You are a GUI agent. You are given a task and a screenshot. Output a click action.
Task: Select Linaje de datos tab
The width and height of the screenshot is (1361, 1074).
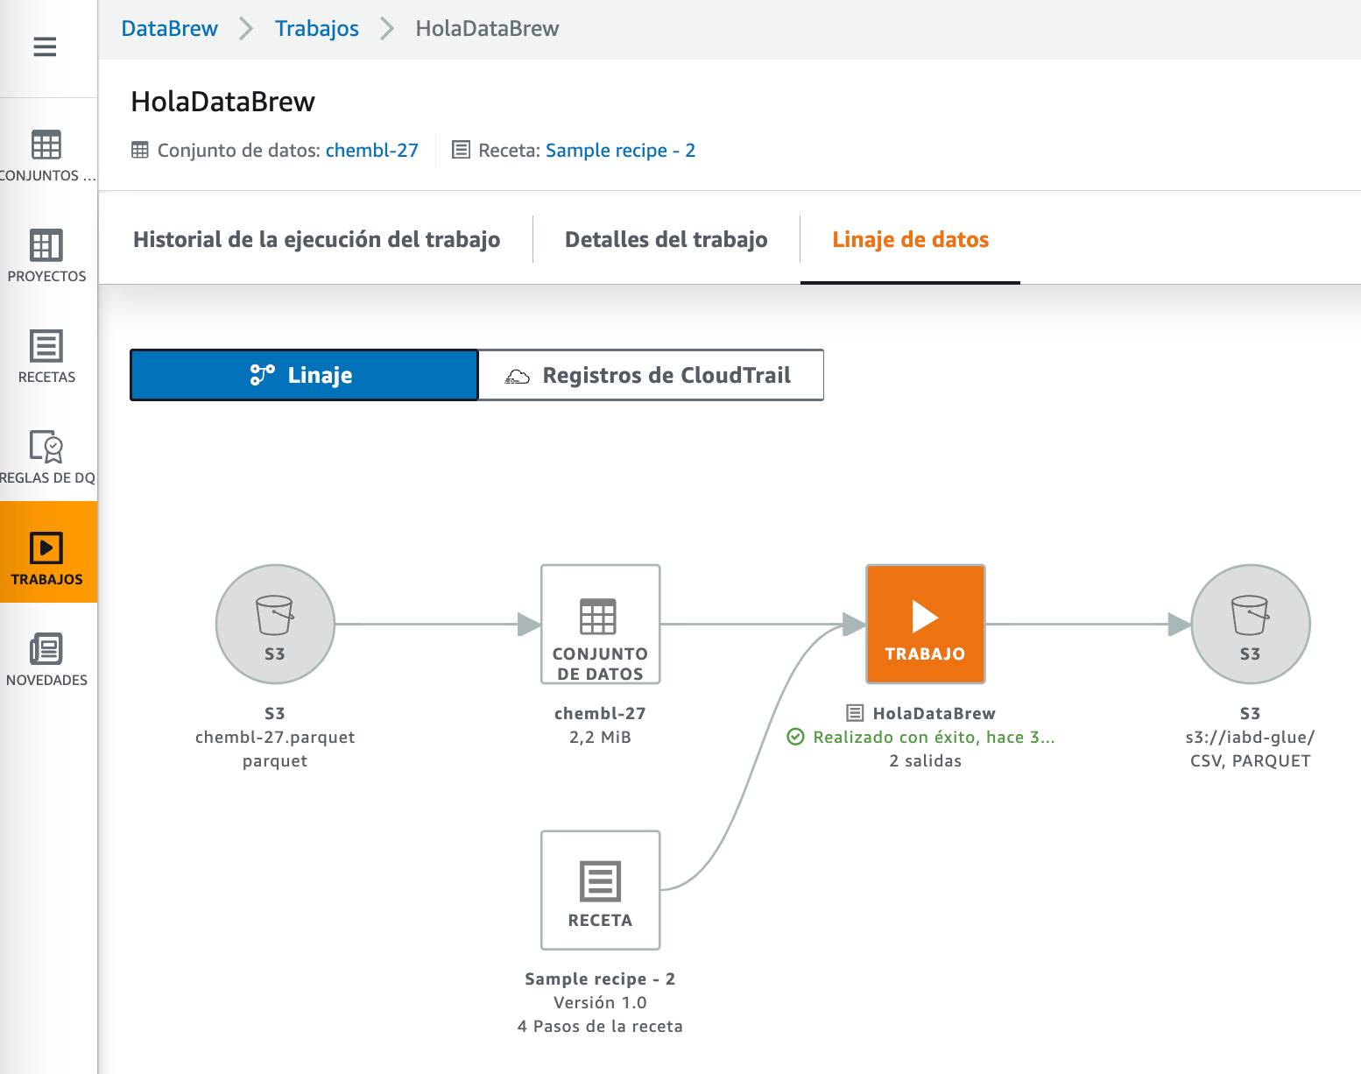(x=911, y=239)
